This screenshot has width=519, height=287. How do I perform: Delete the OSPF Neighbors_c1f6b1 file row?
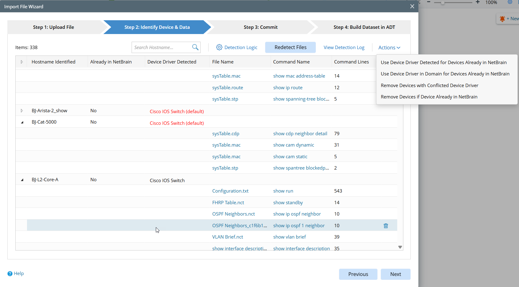386,226
